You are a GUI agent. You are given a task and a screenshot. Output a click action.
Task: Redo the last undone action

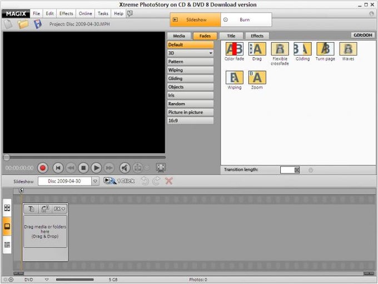click(x=156, y=181)
